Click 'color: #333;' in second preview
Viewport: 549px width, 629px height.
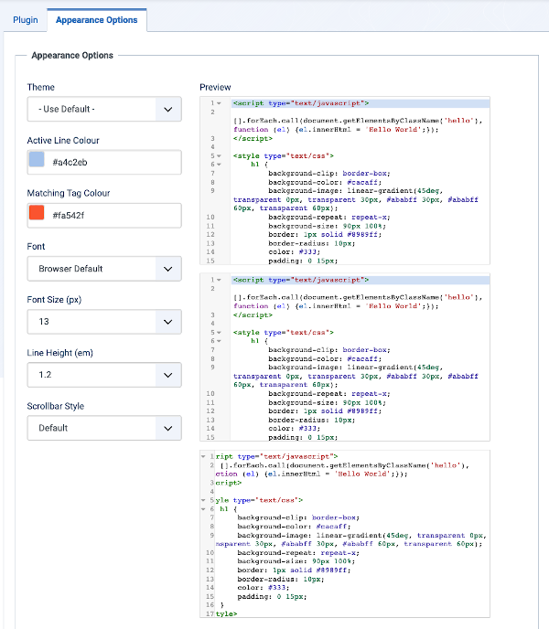pos(294,429)
